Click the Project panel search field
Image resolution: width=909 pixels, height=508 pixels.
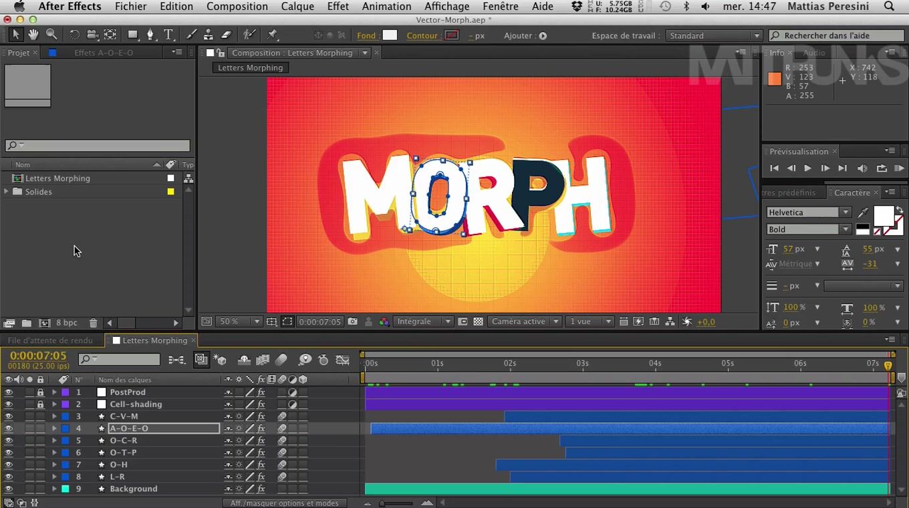click(x=98, y=145)
